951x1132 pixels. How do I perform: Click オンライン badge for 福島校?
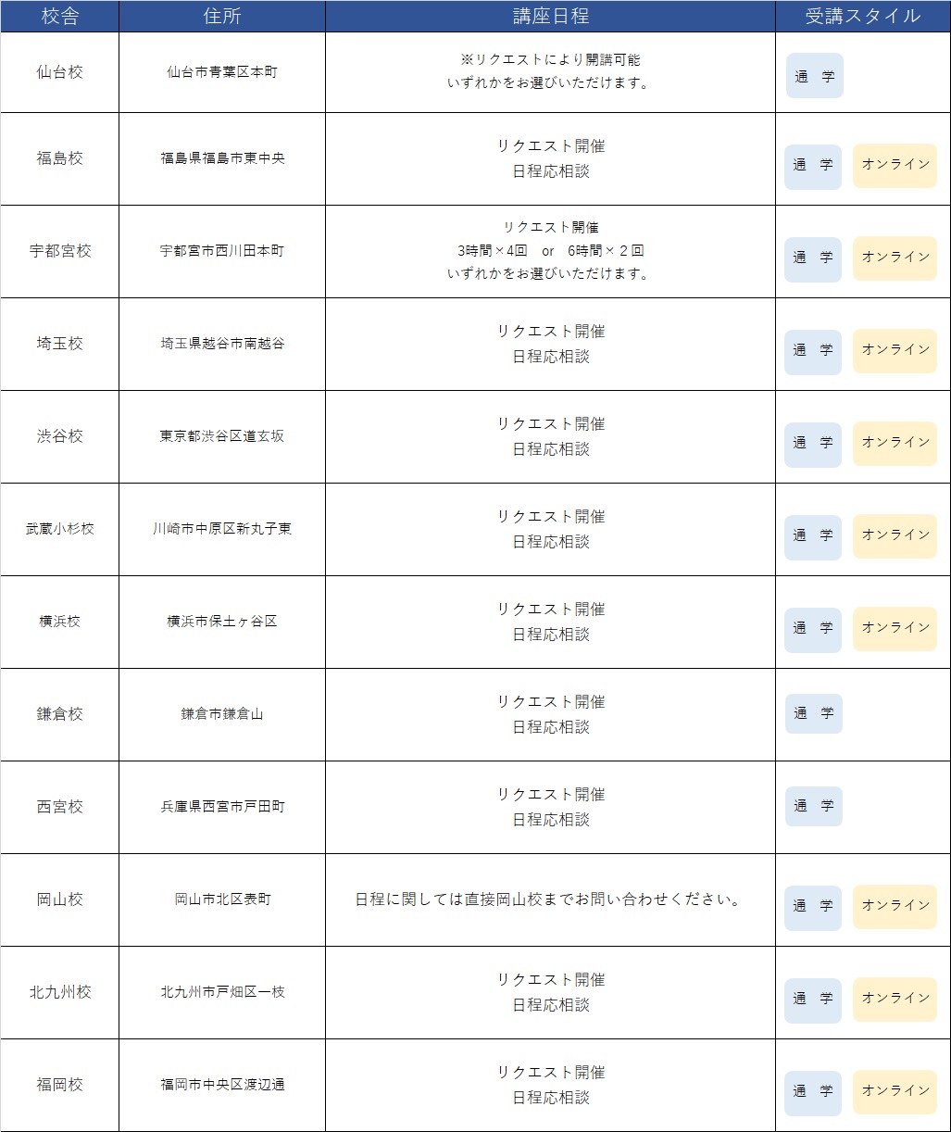pos(895,165)
